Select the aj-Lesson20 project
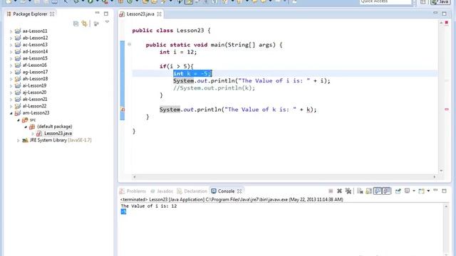The height and width of the screenshot is (256, 456). tap(34, 92)
